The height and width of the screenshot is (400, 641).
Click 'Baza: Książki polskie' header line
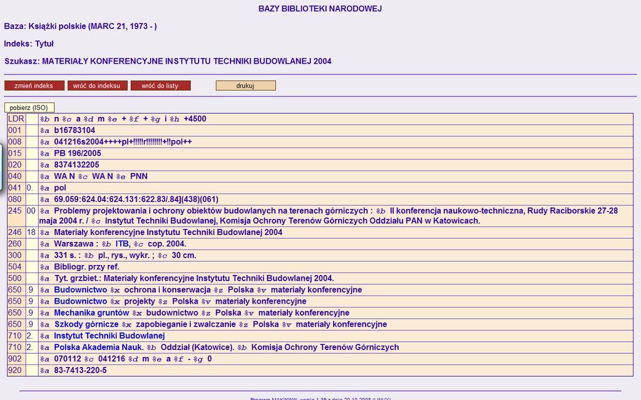[81, 26]
